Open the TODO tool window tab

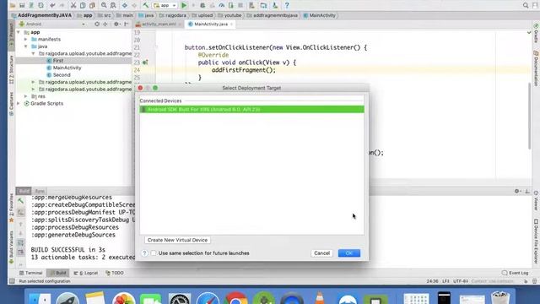(x=115, y=273)
